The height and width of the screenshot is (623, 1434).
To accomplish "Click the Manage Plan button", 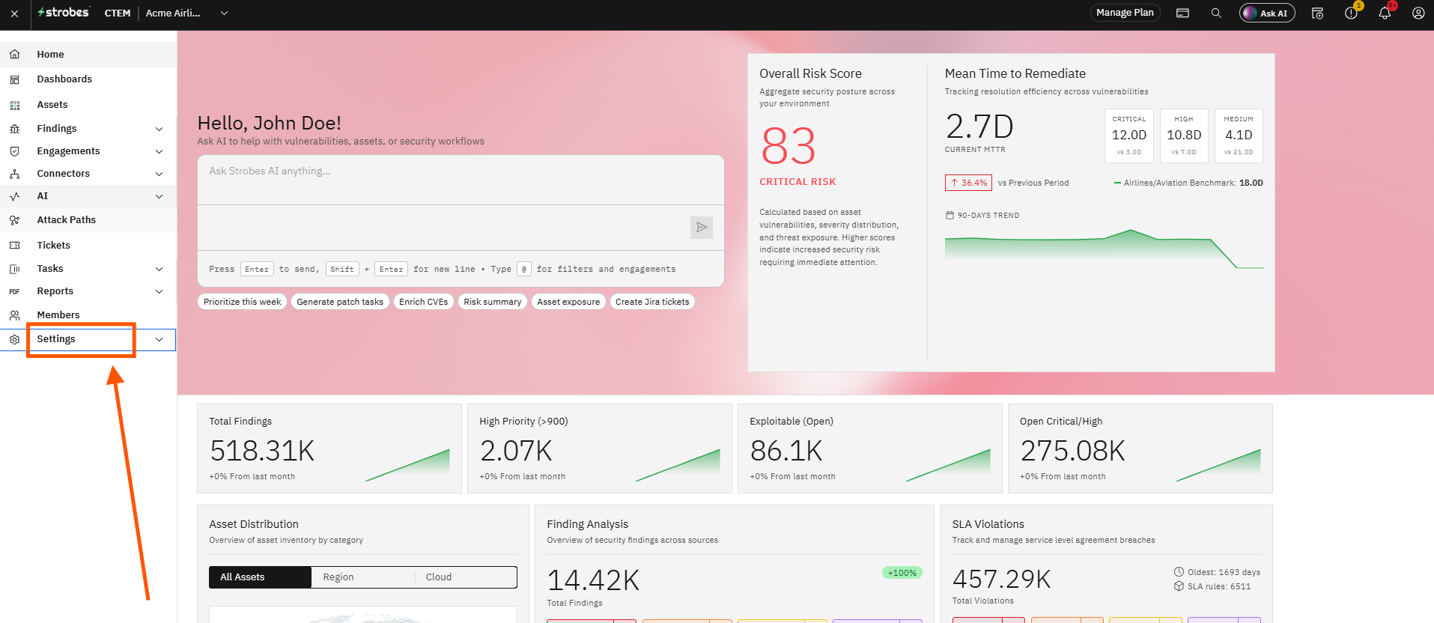I will [x=1125, y=13].
